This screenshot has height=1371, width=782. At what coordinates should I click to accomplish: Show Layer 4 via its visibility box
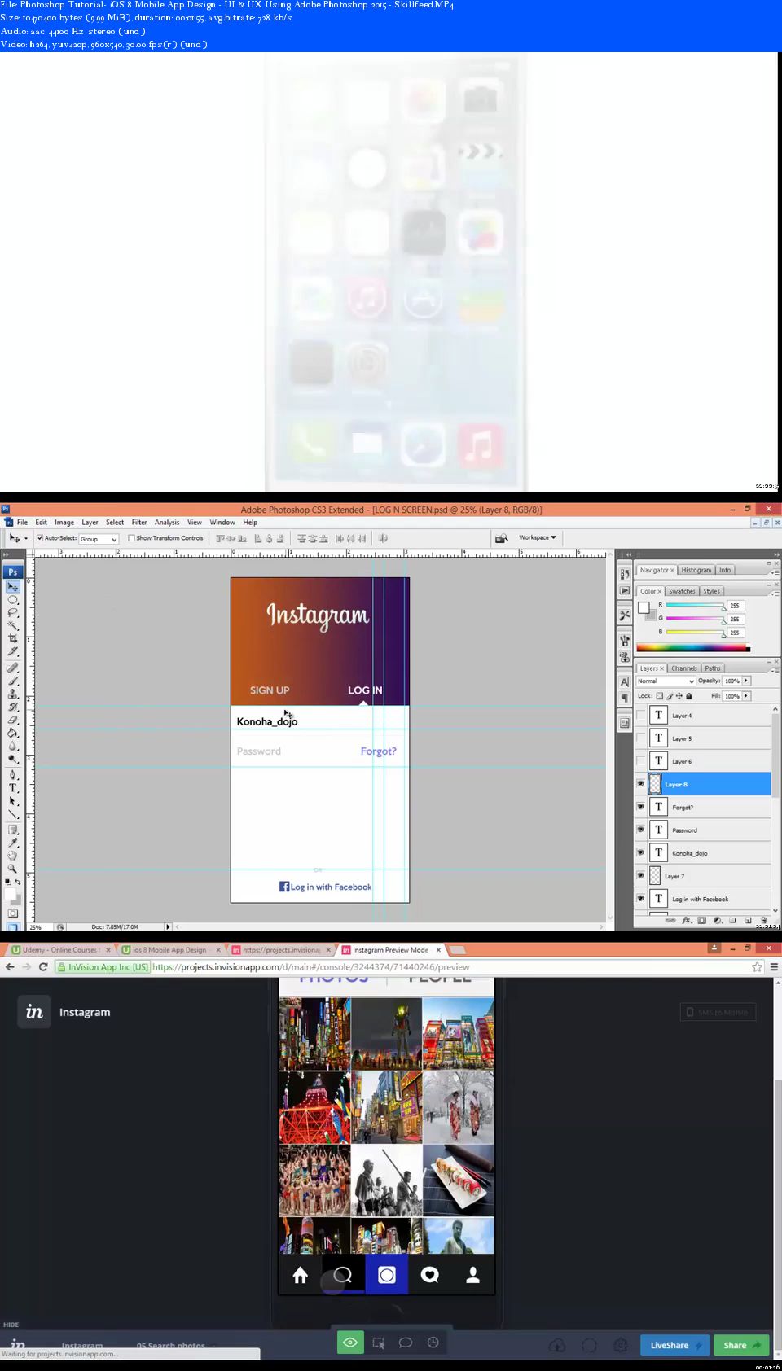pyautogui.click(x=640, y=716)
